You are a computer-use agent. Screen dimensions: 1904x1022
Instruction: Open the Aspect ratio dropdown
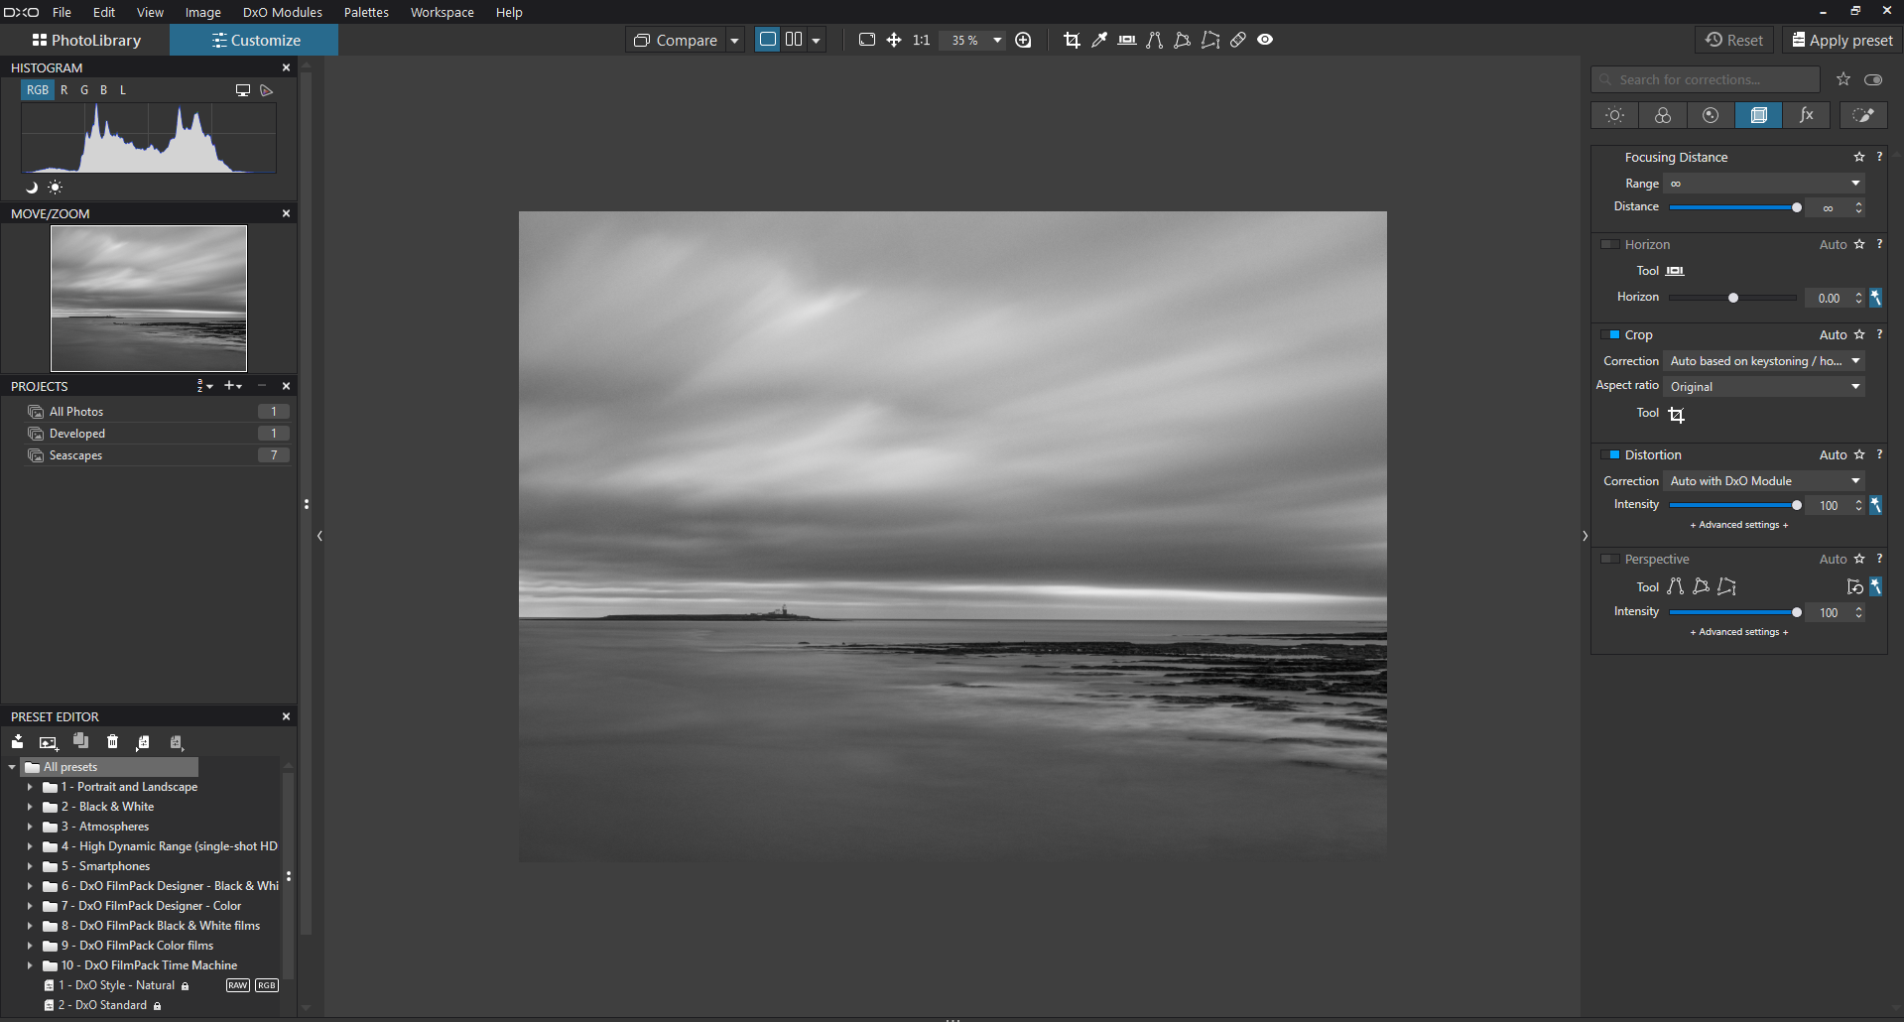click(x=1763, y=386)
